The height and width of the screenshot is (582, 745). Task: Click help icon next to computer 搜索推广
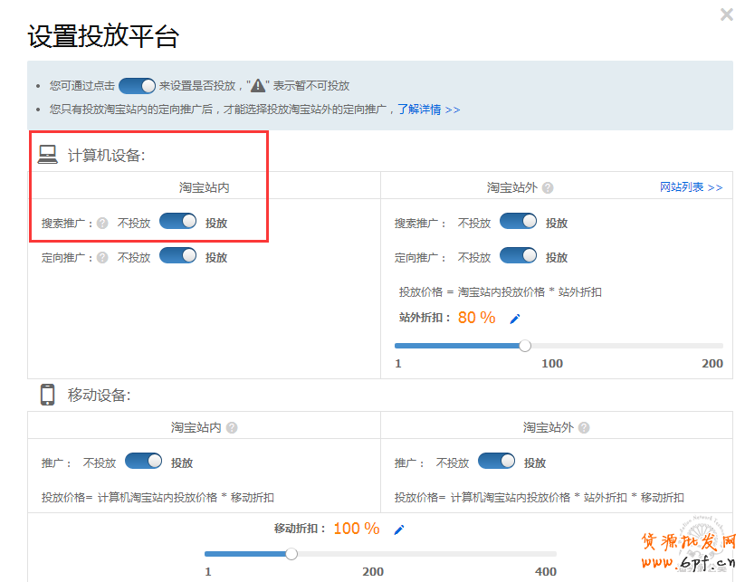[102, 223]
